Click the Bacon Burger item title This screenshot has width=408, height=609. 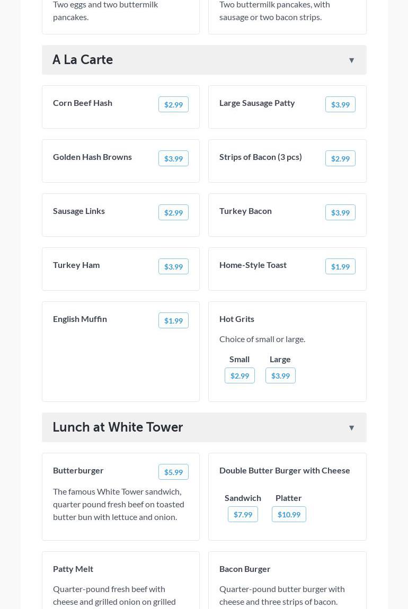pyautogui.click(x=245, y=569)
